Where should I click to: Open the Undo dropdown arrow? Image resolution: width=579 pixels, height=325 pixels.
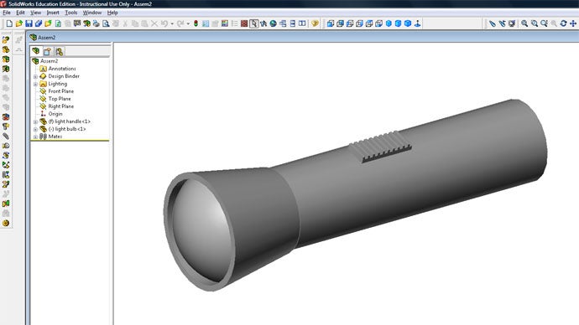pos(172,24)
